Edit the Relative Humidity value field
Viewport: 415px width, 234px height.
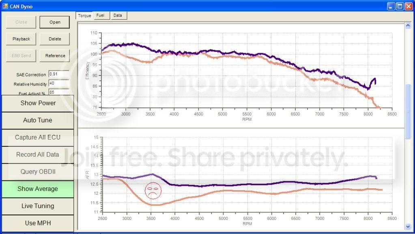pyautogui.click(x=58, y=84)
